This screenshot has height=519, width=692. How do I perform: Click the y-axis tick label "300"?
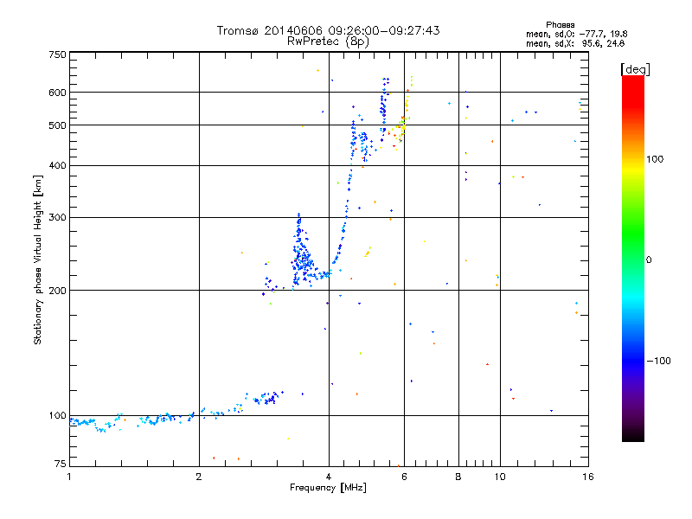pyautogui.click(x=57, y=217)
